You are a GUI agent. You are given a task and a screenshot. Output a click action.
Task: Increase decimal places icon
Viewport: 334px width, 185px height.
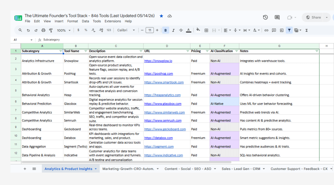(101, 30)
